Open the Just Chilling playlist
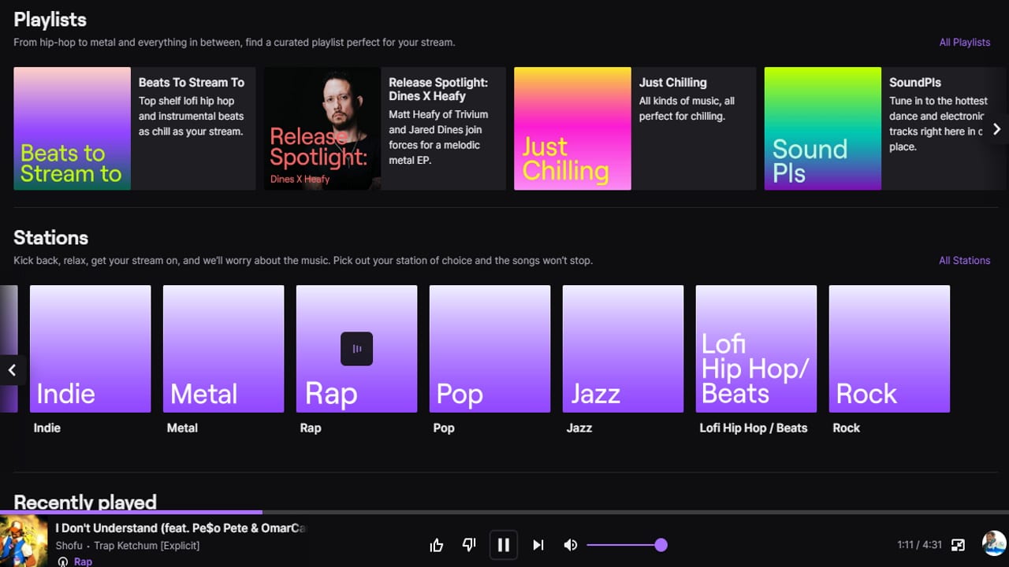 tap(635, 128)
